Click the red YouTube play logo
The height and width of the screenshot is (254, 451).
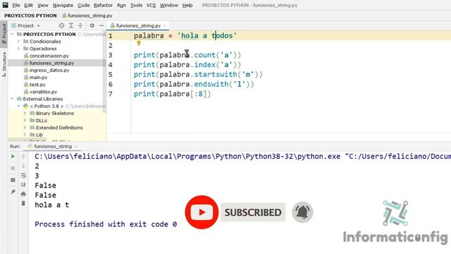(x=202, y=212)
